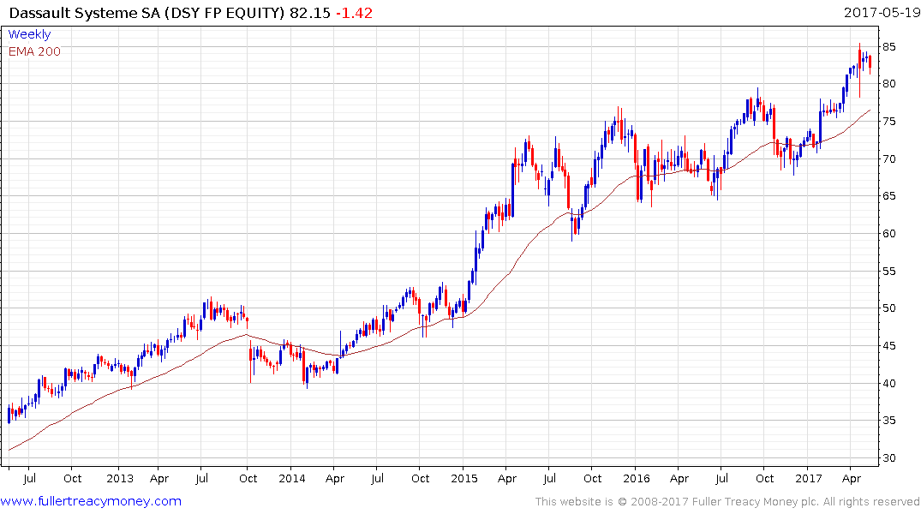This screenshot has width=921, height=514.
Task: Click the 55 price axis label
Action: pyautogui.click(x=888, y=272)
